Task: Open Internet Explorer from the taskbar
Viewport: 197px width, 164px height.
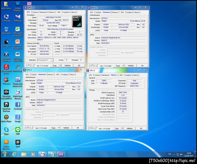Action: pos(14,154)
